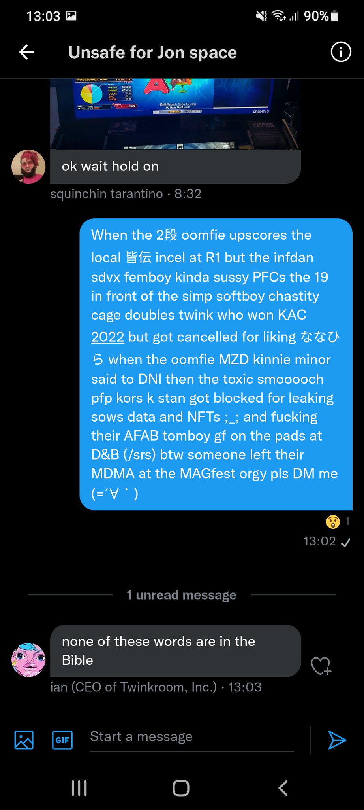Viewport: 364px width, 810px height.
Task: Open the GIF picker button
Action: point(62,740)
